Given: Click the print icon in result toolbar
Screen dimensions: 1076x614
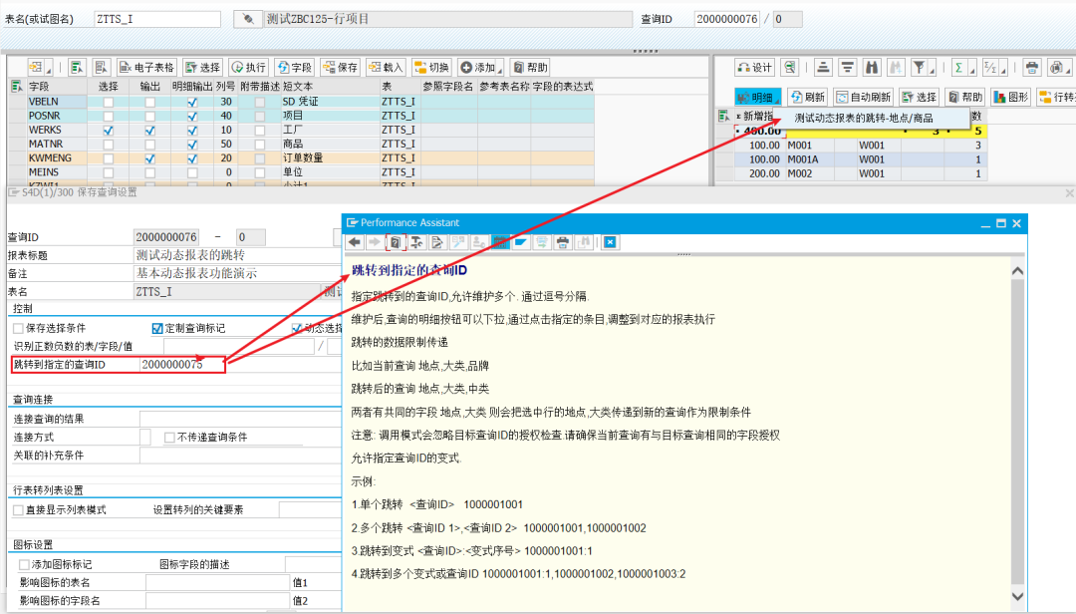Looking at the screenshot, I should point(1031,68).
